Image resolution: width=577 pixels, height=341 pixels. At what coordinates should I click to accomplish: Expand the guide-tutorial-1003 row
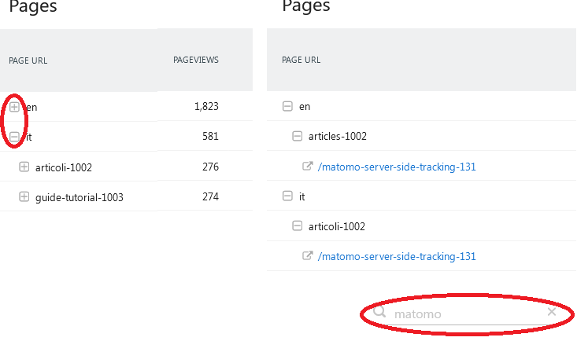(24, 197)
